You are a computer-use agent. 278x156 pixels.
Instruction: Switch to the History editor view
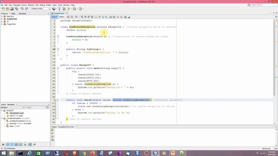(x=62, y=17)
